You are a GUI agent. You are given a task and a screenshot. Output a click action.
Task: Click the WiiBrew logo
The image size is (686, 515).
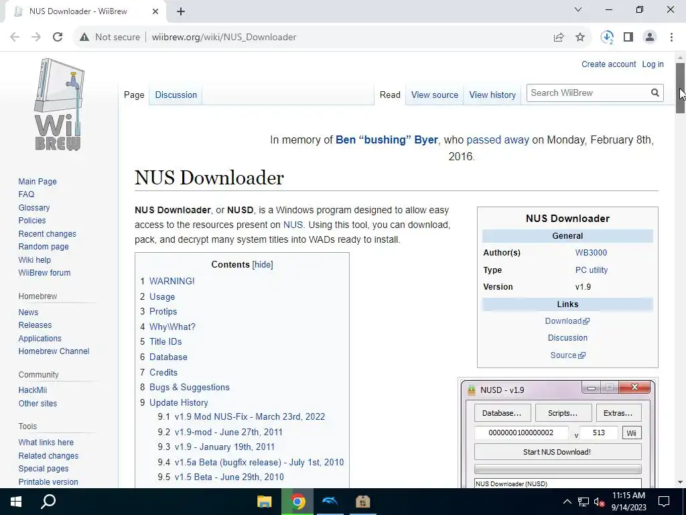pos(59,105)
